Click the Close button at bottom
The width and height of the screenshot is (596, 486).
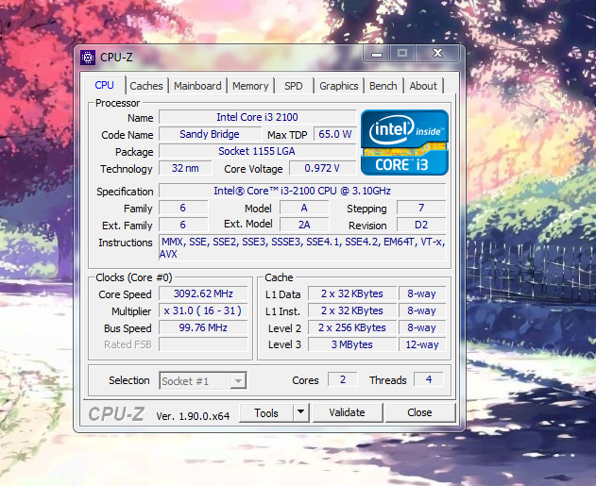pos(420,412)
